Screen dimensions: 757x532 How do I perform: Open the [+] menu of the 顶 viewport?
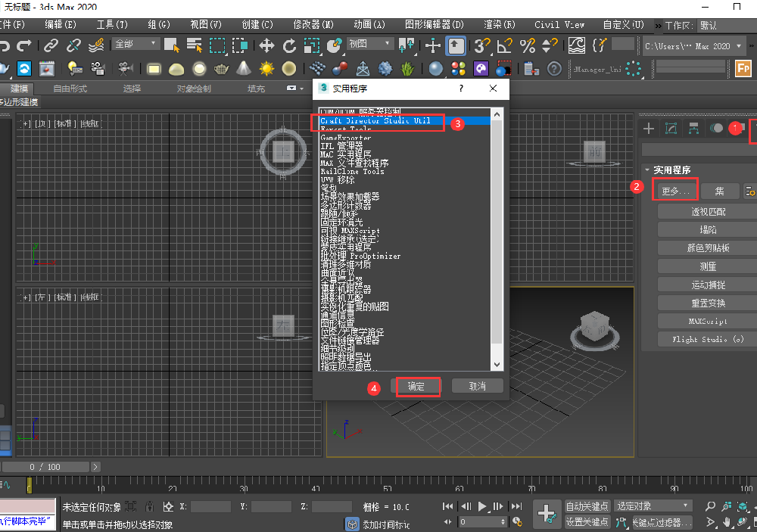25,124
